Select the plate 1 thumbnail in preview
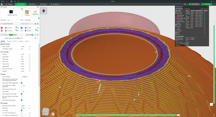216x117 pixels. 44,11
